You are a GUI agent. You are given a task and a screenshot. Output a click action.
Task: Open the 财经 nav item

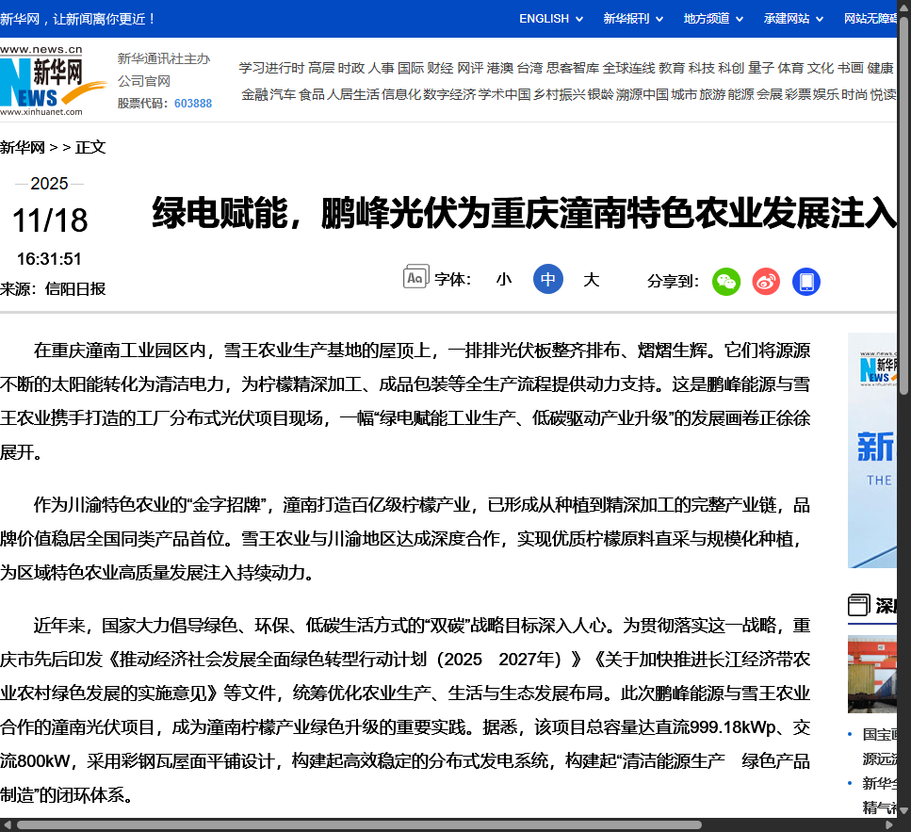pyautogui.click(x=440, y=68)
